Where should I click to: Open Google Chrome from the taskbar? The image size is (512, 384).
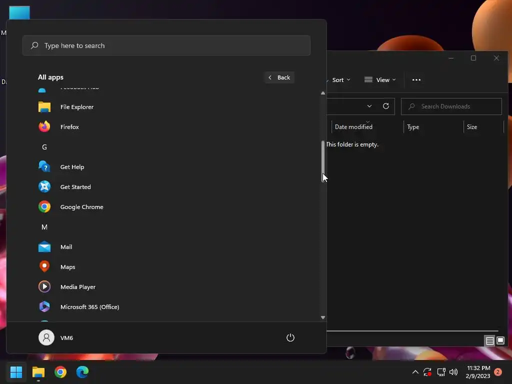pyautogui.click(x=60, y=372)
